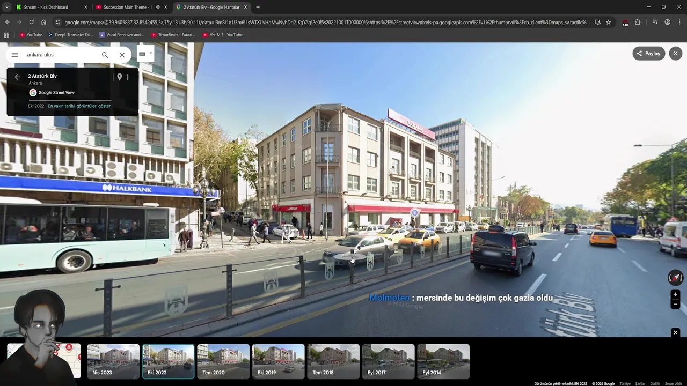This screenshot has width=687, height=386.
Task: Close the Succession Main Theme tab
Action: click(x=166, y=7)
